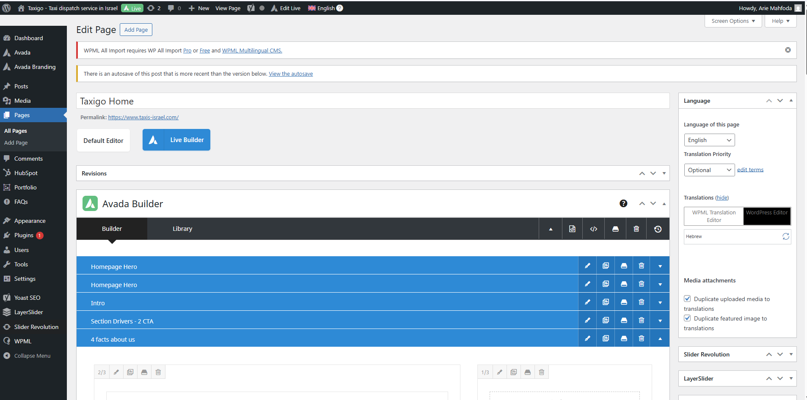The width and height of the screenshot is (807, 400).
Task: Switch to the Builder tab
Action: click(x=112, y=229)
